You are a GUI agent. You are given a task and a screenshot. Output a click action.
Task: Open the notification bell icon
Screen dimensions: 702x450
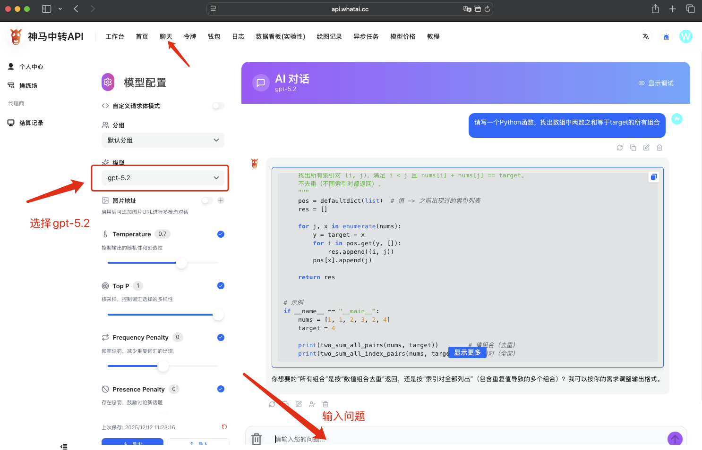tap(666, 36)
